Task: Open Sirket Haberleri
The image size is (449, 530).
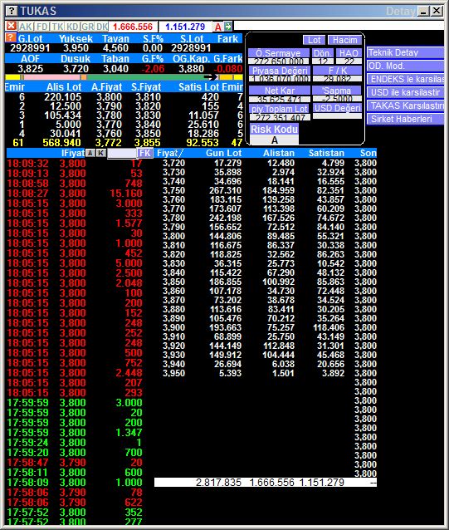Action: pyautogui.click(x=405, y=119)
